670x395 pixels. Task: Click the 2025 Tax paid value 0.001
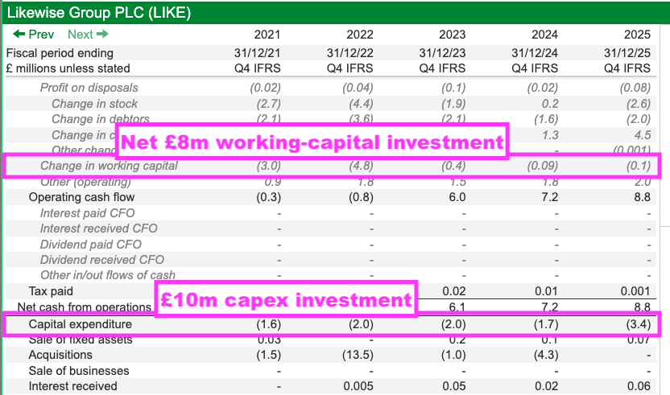(x=635, y=291)
